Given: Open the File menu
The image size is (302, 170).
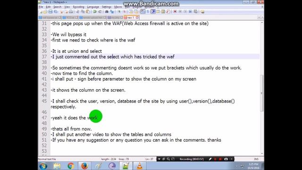Looking at the screenshot, I should point(41,7).
